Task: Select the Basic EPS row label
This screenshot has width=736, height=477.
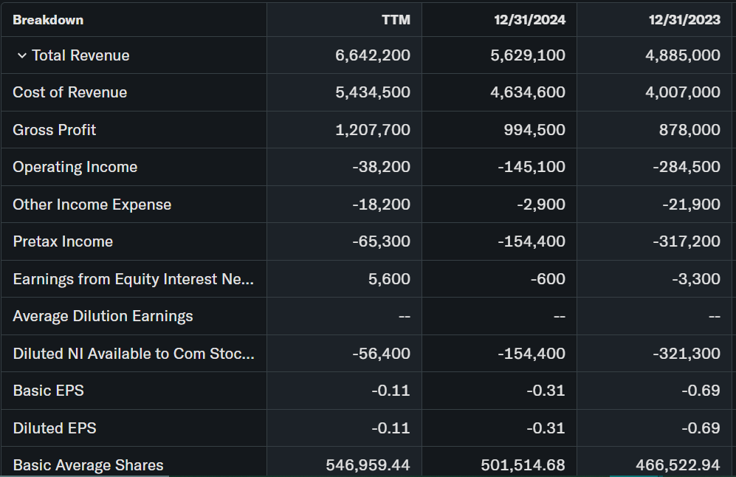Action: coord(48,391)
